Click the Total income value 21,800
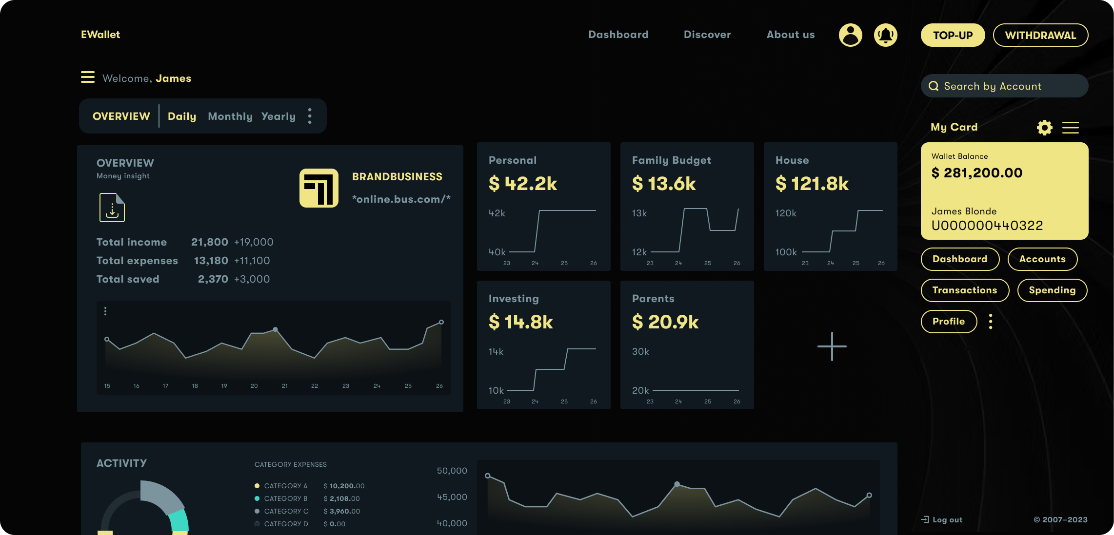The image size is (1114, 535). pos(210,242)
